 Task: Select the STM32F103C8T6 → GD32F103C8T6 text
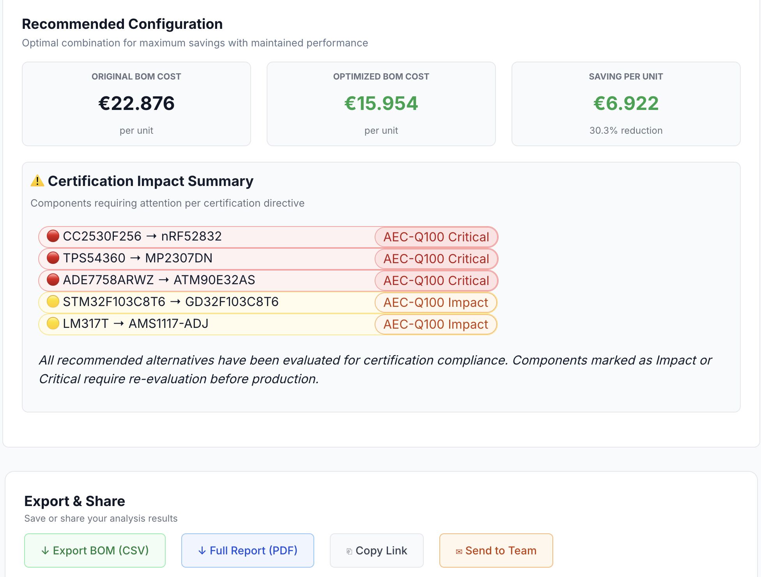coord(171,302)
